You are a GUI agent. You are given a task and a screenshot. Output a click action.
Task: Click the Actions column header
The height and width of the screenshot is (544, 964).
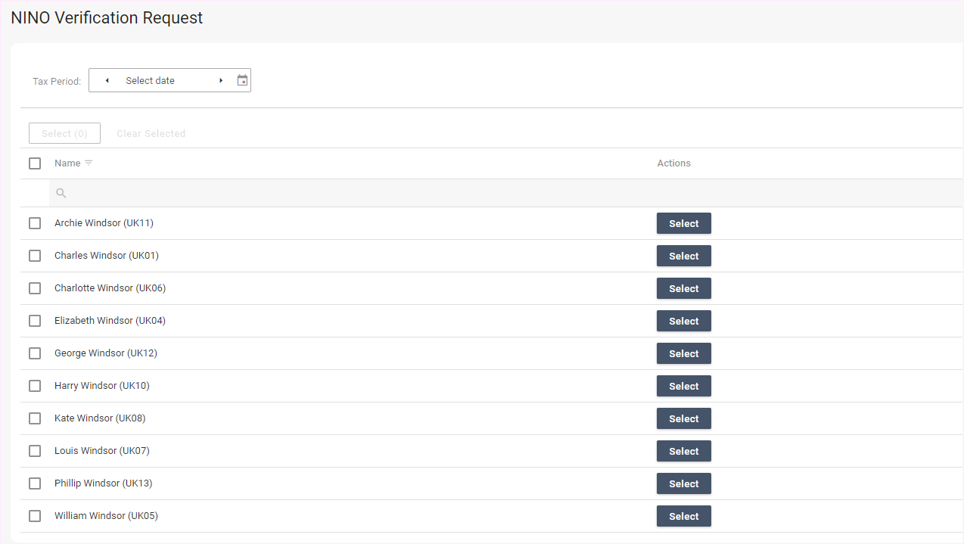[x=673, y=163]
